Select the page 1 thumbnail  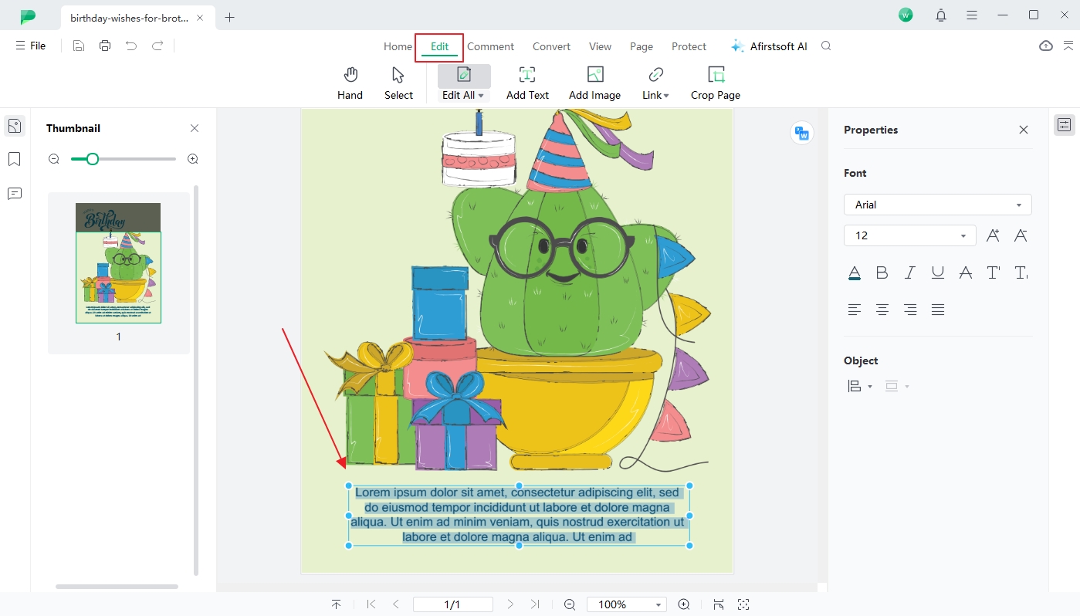tap(118, 263)
